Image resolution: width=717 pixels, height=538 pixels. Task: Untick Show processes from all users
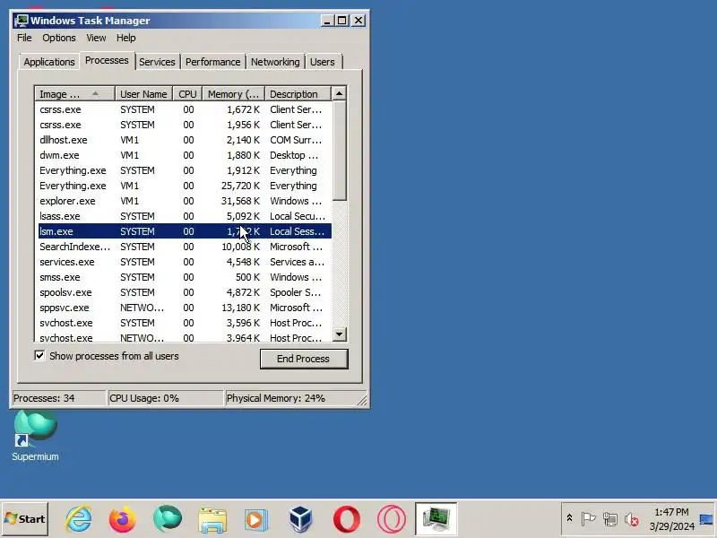point(39,355)
